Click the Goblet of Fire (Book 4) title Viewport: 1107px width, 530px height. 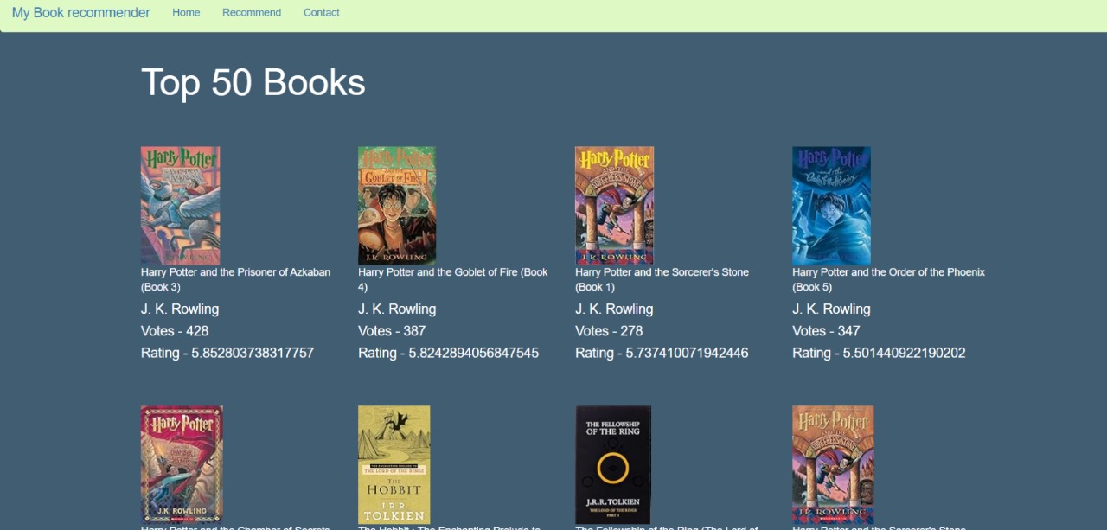coord(452,279)
